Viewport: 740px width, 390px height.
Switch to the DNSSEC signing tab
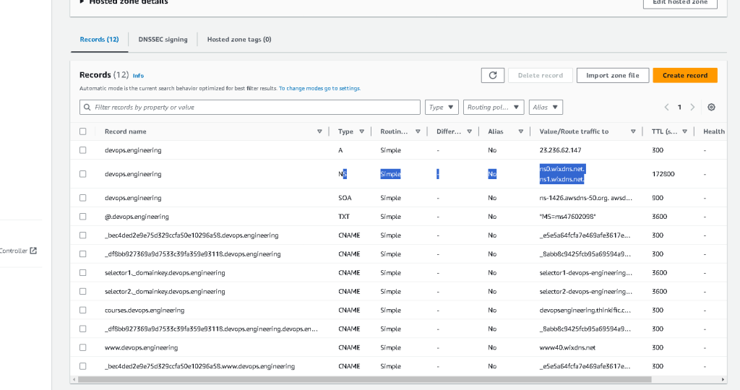[163, 40]
